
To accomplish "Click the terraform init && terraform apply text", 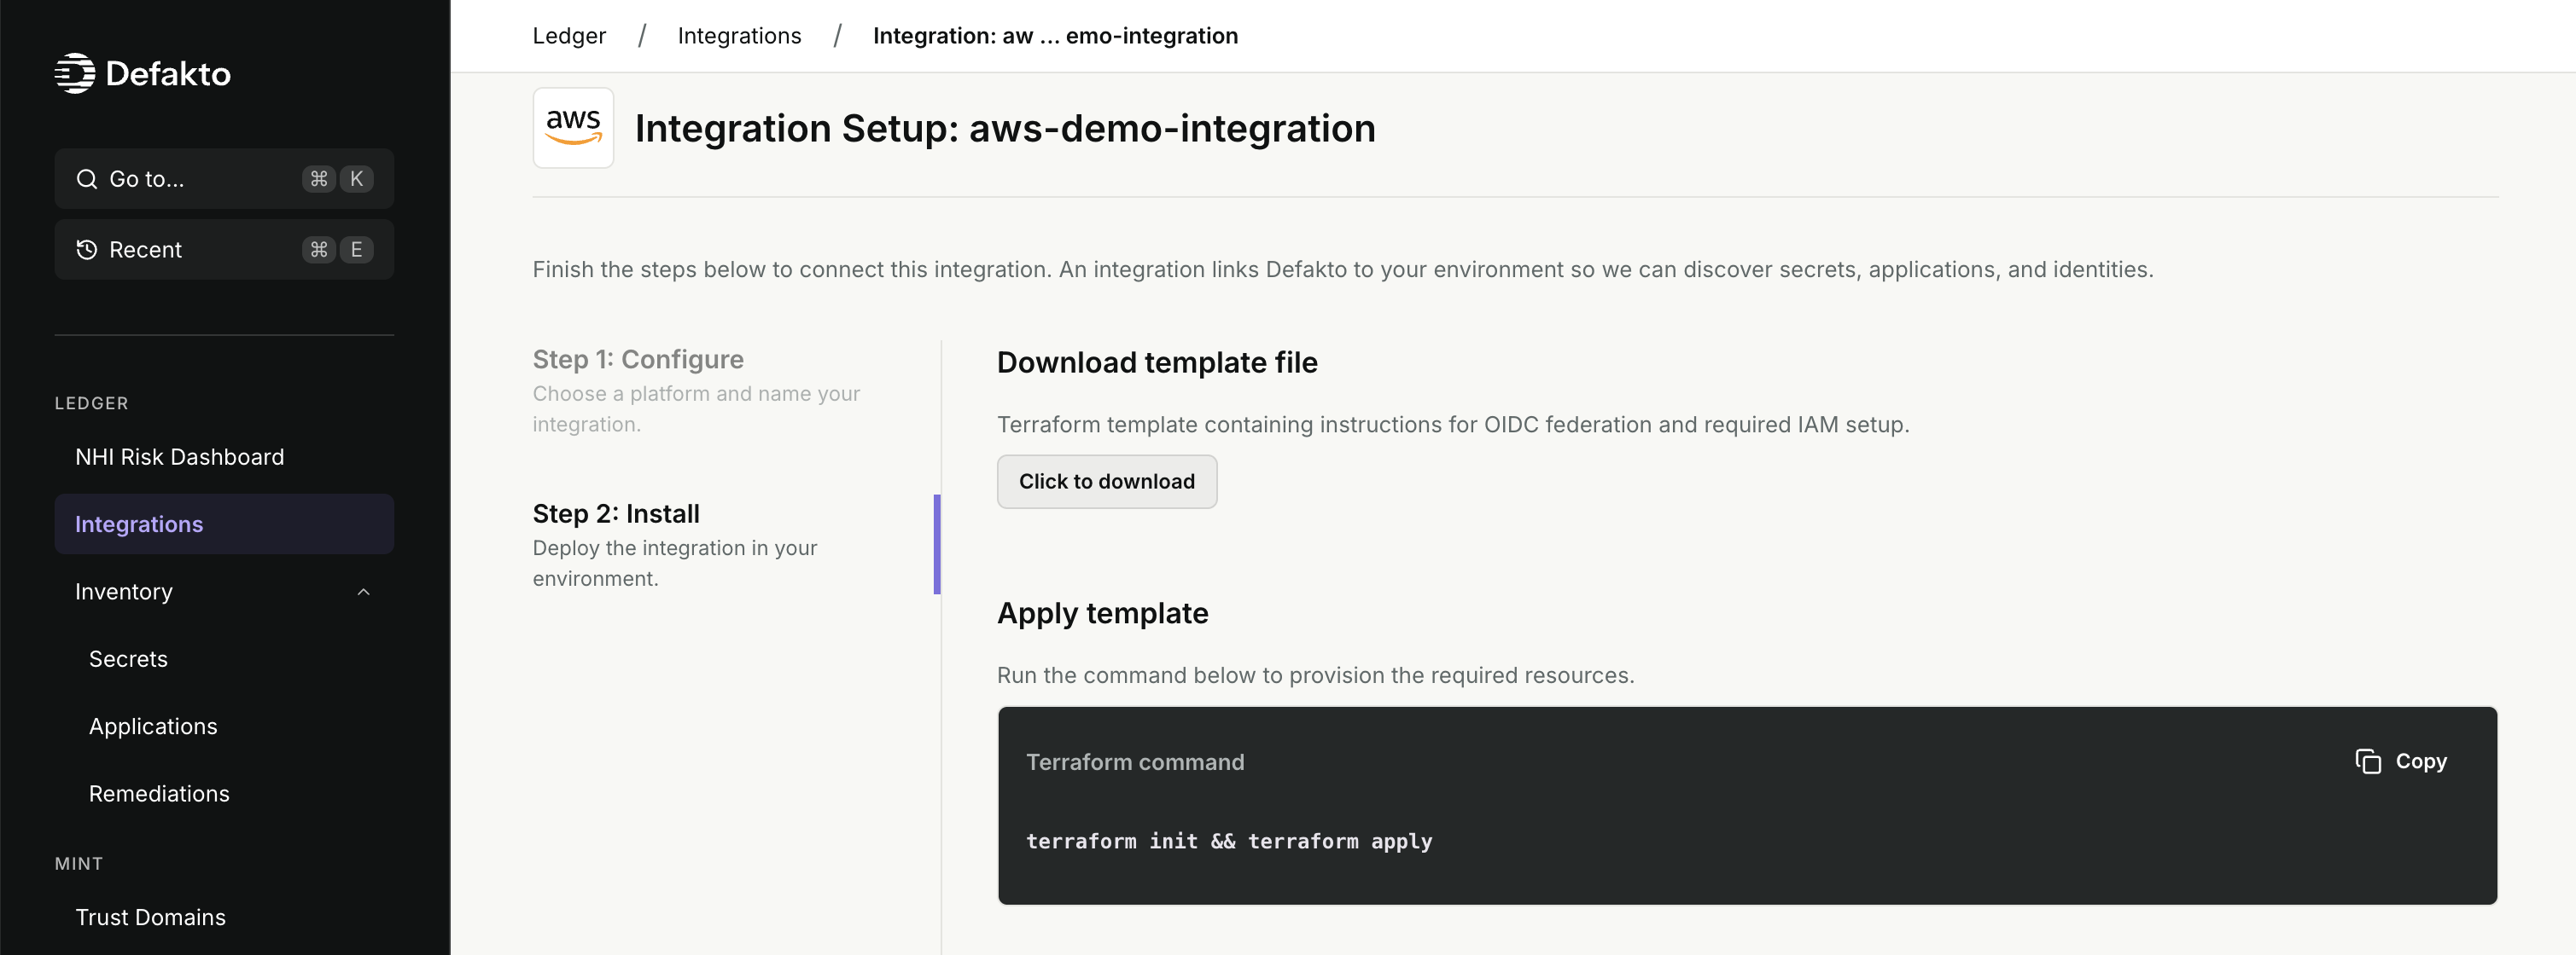I will 1229,841.
